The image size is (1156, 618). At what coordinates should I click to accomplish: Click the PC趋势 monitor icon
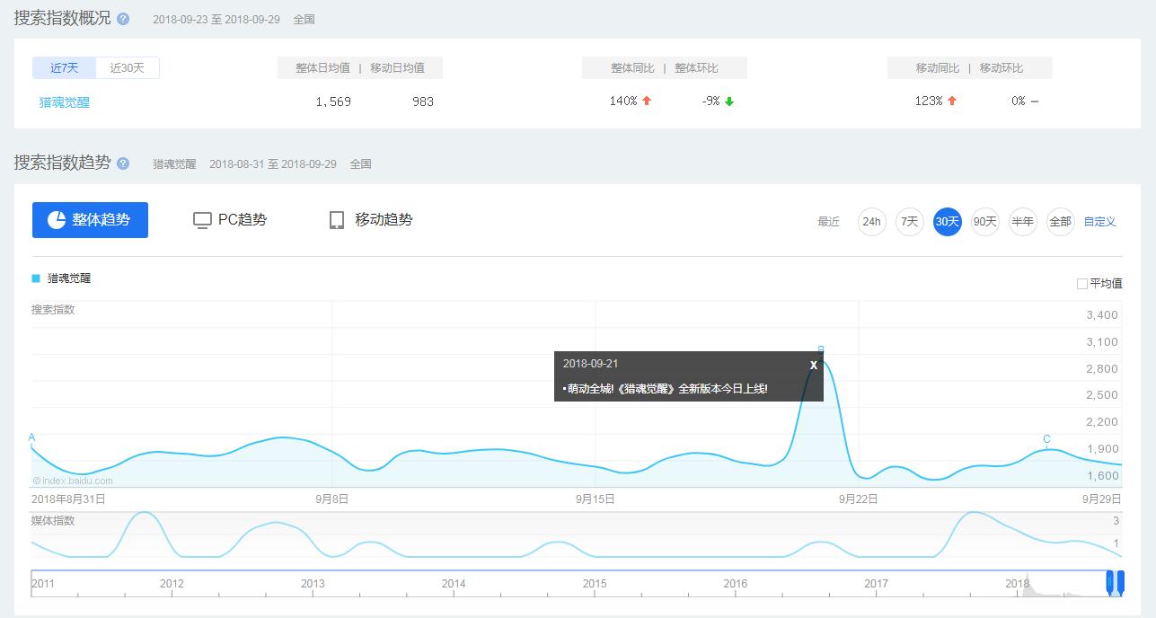pos(202,220)
